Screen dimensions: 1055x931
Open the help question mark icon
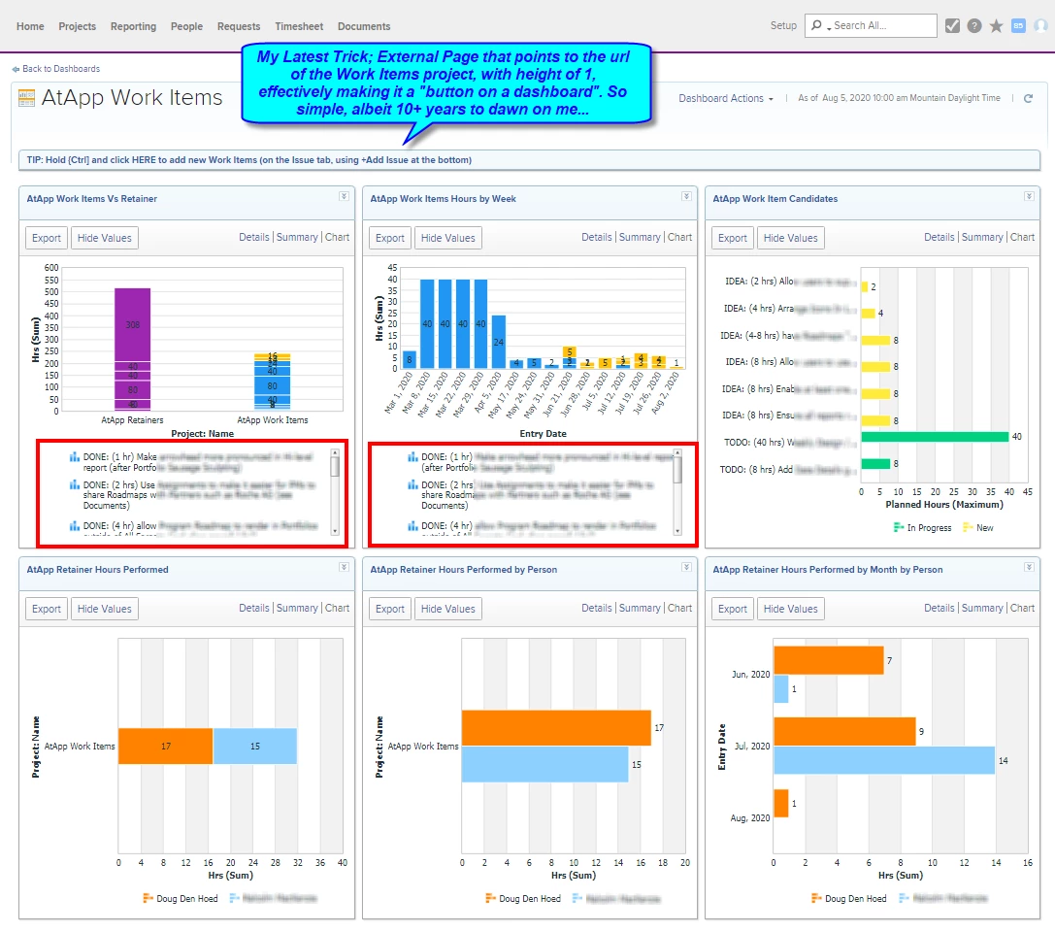click(x=974, y=25)
